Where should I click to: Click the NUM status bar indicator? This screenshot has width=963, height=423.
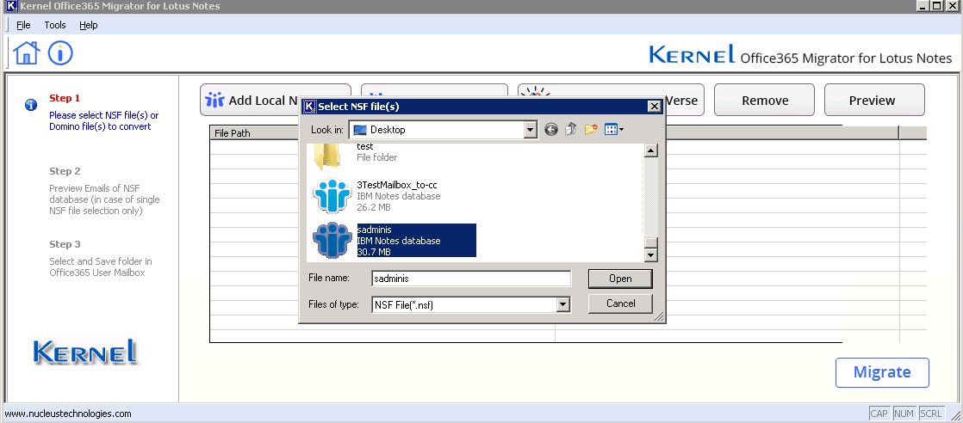[904, 414]
